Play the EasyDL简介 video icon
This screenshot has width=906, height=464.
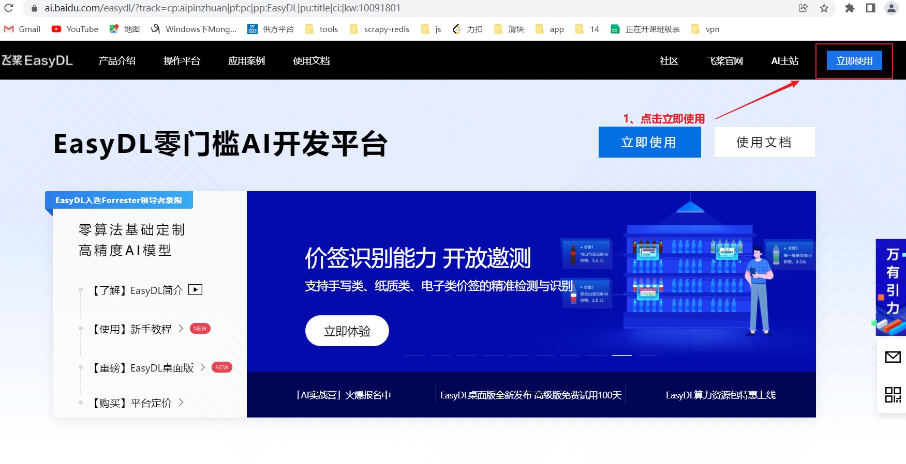tap(195, 289)
